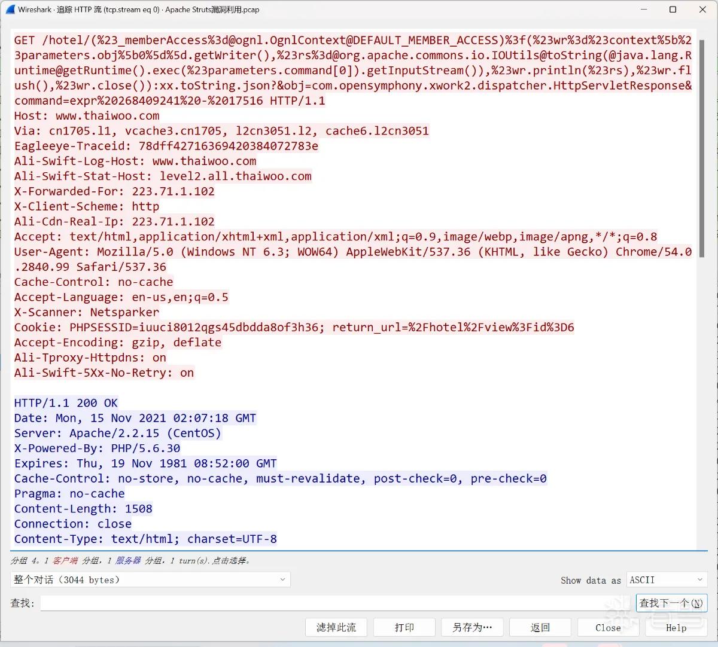Image resolution: width=718 pixels, height=647 pixels.
Task: Open the conversation selector showing 3044 bytes
Action: [150, 579]
